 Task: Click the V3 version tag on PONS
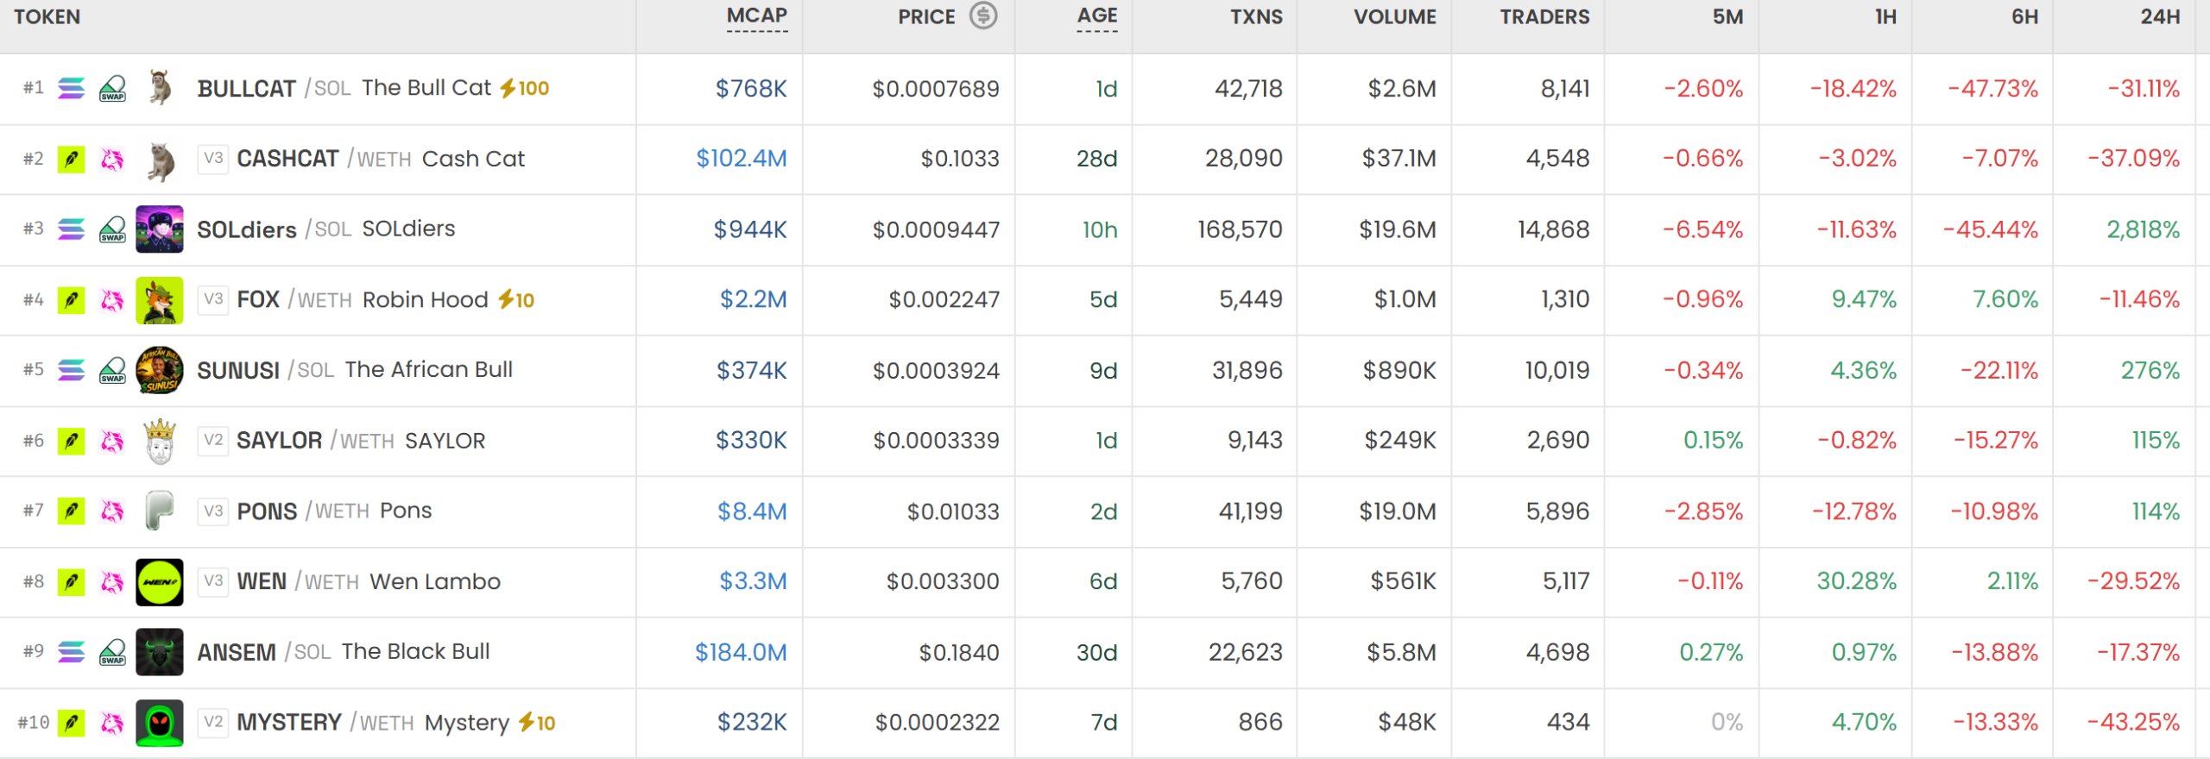pyautogui.click(x=213, y=511)
